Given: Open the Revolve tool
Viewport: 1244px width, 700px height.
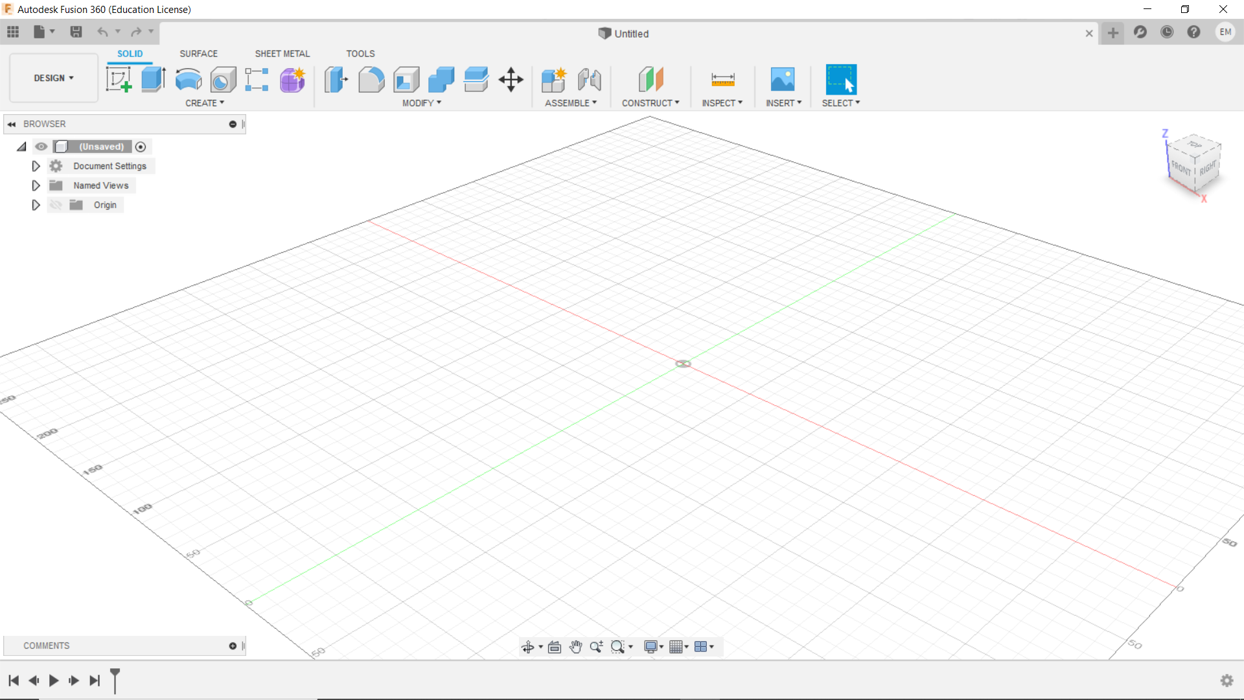Looking at the screenshot, I should pyautogui.click(x=188, y=79).
